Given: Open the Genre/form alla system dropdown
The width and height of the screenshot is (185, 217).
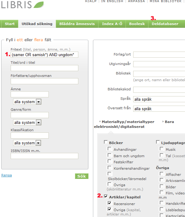Looking at the screenshot, I should pyautogui.click(x=27, y=122).
